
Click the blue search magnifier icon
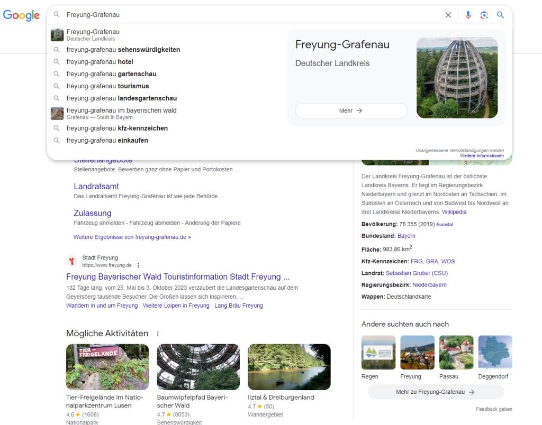click(x=500, y=15)
